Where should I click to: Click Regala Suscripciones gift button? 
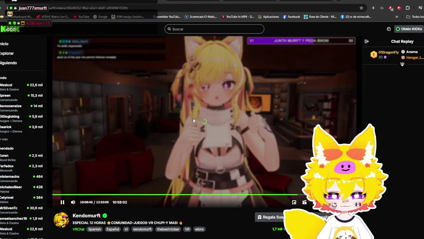(x=272, y=217)
